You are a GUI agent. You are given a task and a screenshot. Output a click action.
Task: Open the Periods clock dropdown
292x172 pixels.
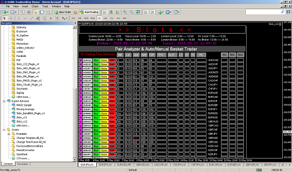point(171,12)
